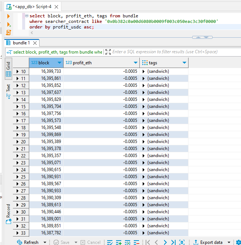Open the Grid view side tab

point(9,69)
